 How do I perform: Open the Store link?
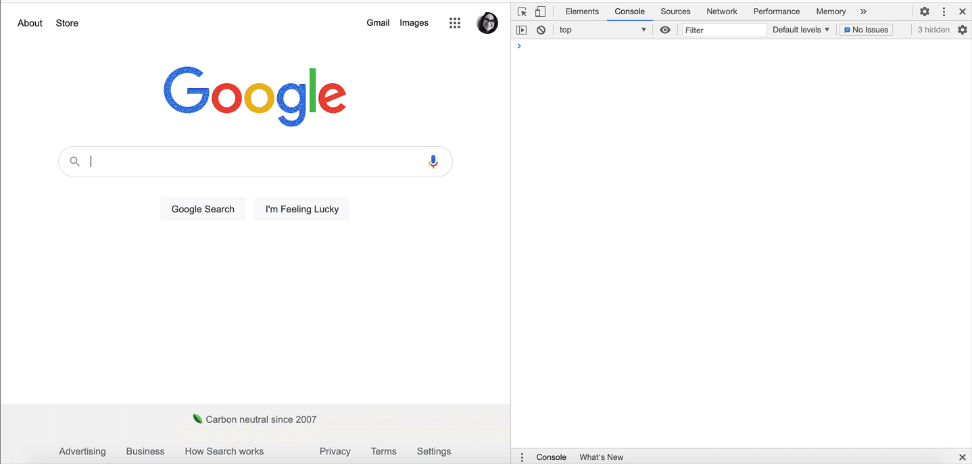[x=67, y=23]
